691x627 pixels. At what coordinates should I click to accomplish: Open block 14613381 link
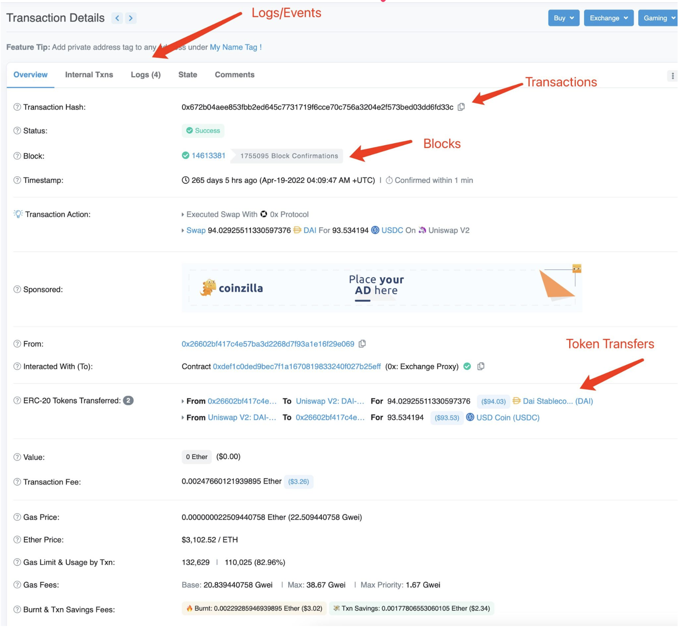208,156
